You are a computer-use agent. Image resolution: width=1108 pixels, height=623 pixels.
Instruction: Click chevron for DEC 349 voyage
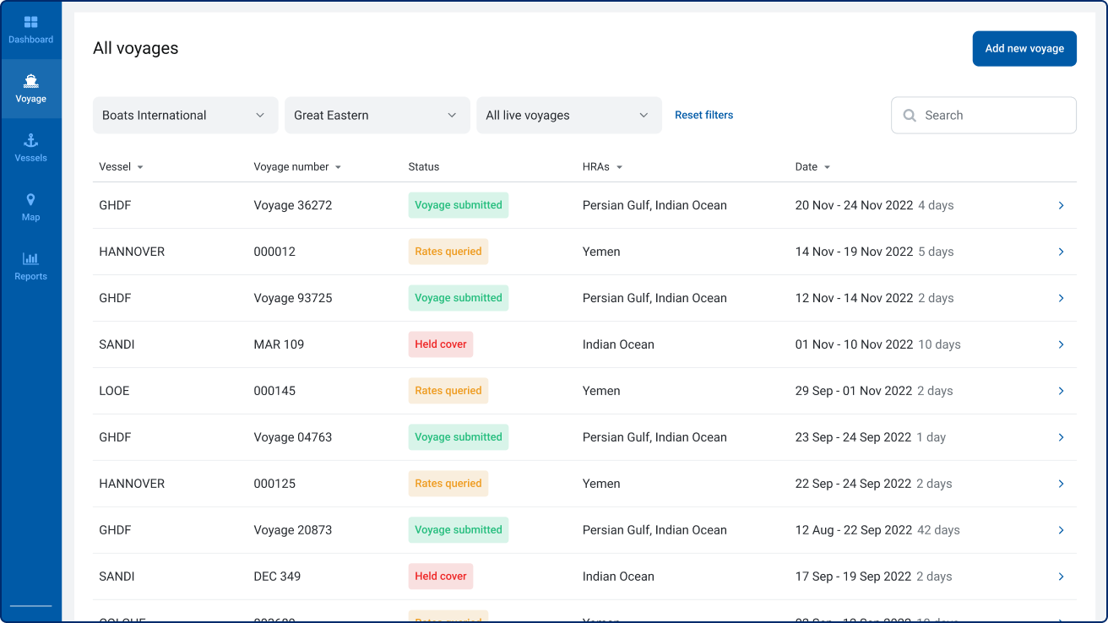1061,577
